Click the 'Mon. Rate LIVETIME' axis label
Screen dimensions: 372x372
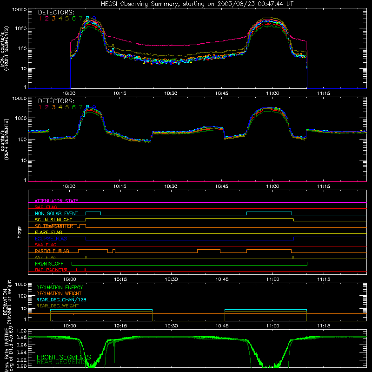click(7, 349)
